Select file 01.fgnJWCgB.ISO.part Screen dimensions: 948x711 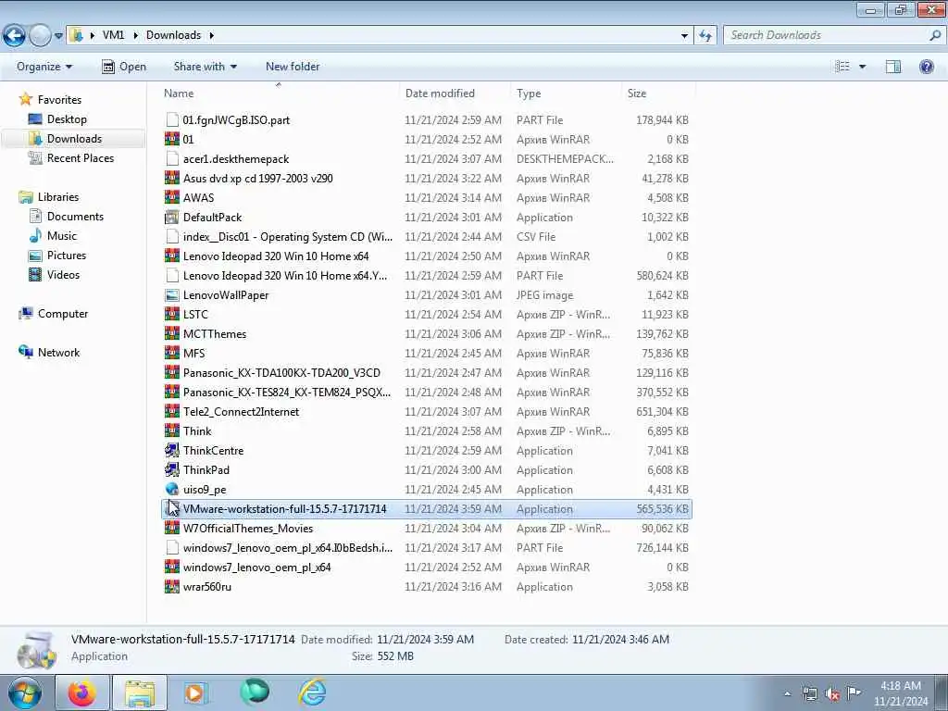coord(236,120)
